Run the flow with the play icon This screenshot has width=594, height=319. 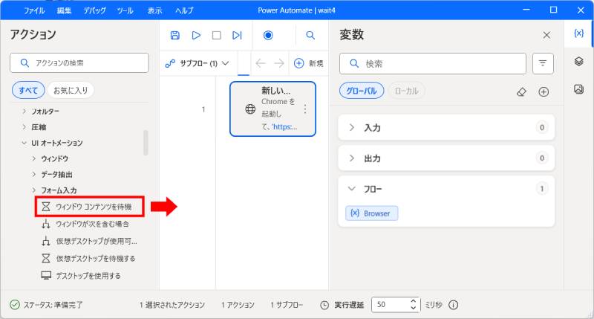tap(196, 35)
